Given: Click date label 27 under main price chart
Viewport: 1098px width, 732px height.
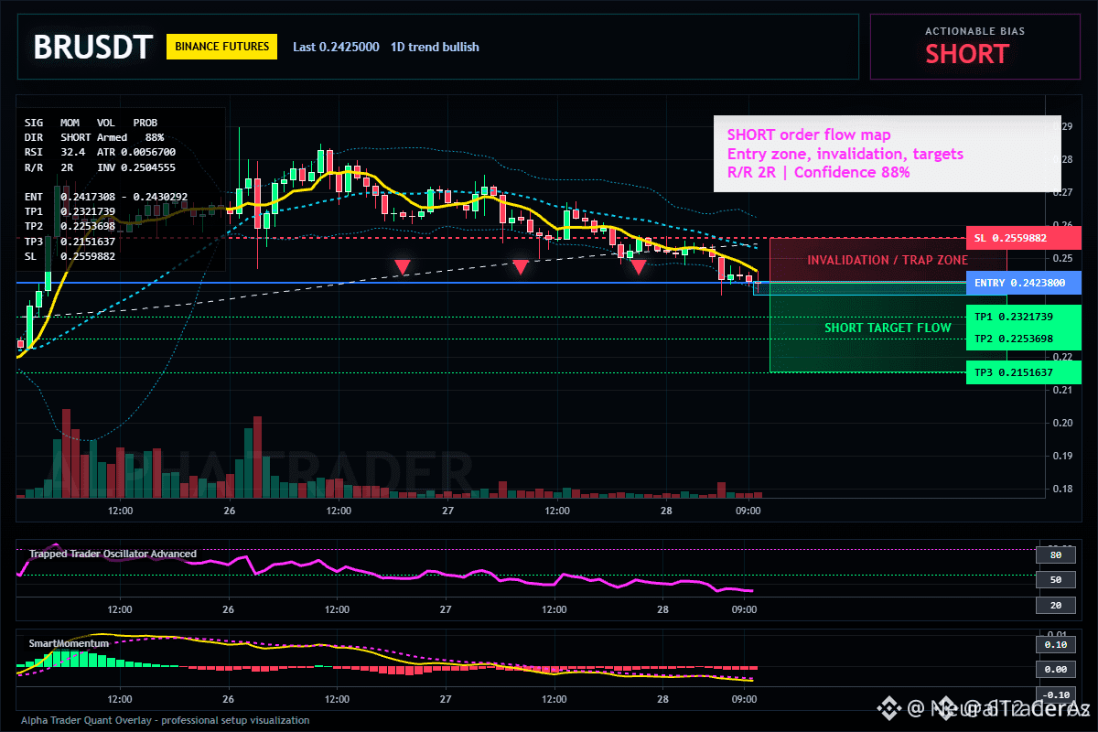Looking at the screenshot, I should point(447,511).
